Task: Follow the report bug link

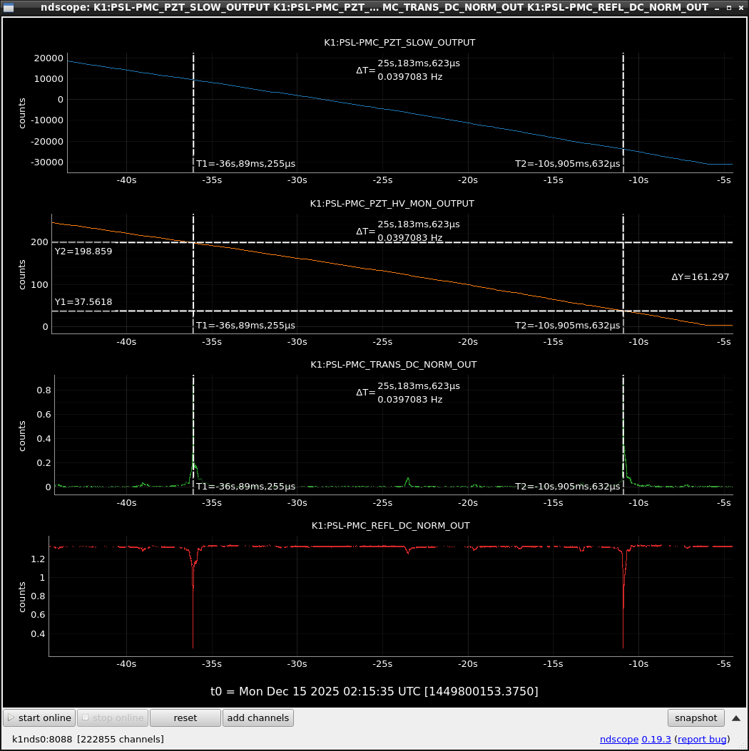Action: point(702,739)
